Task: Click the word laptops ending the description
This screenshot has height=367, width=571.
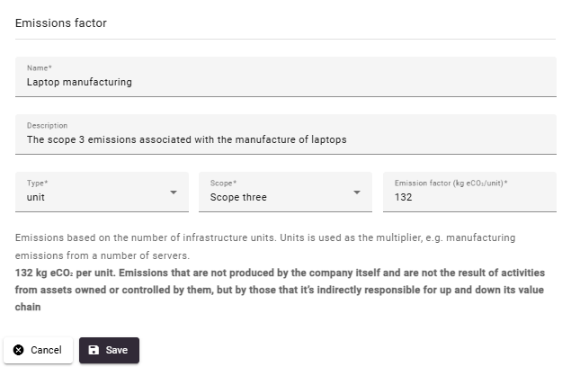Action: pos(329,140)
